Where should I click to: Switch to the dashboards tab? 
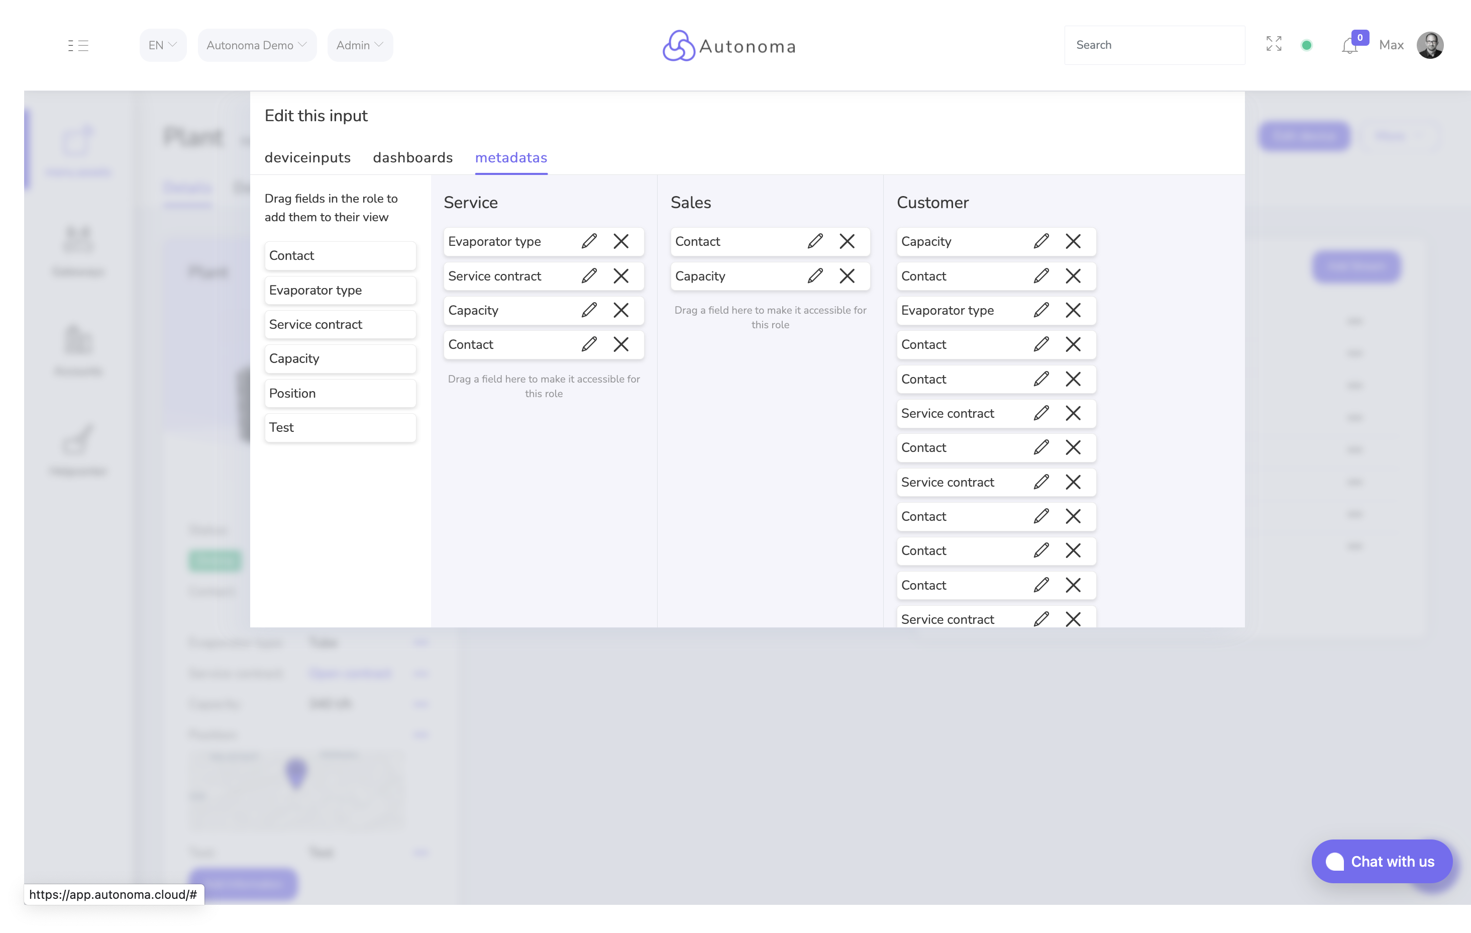tap(413, 158)
